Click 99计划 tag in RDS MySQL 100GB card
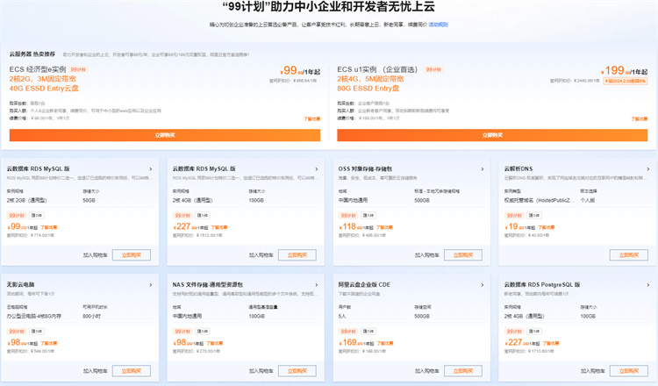The height and width of the screenshot is (386, 658). pos(182,216)
